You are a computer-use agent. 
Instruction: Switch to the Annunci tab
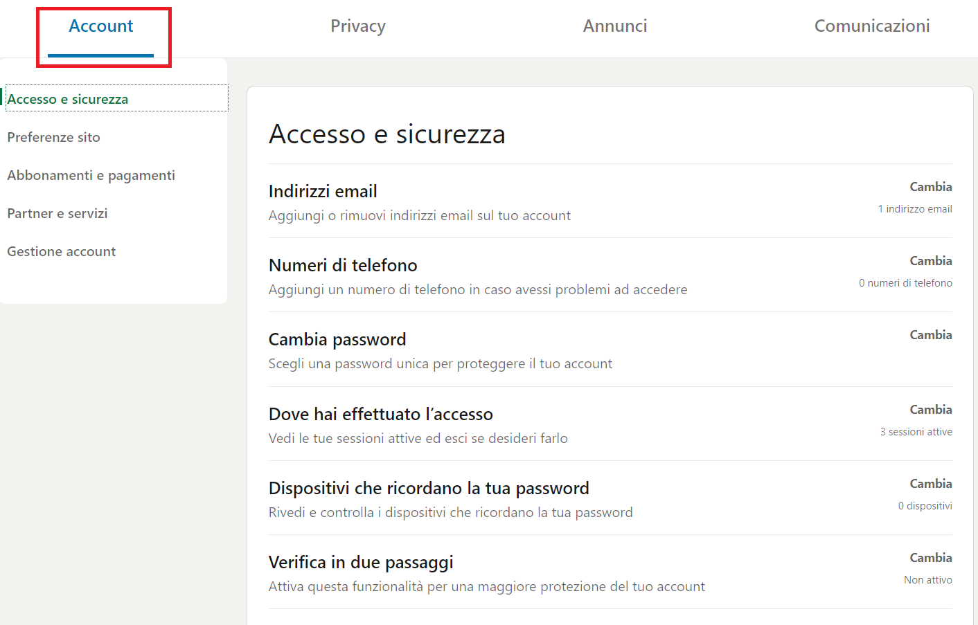coord(614,26)
